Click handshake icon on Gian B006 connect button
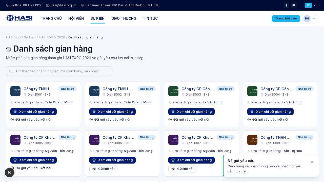Viewport: 324px width, 182px height. [x=94, y=169]
